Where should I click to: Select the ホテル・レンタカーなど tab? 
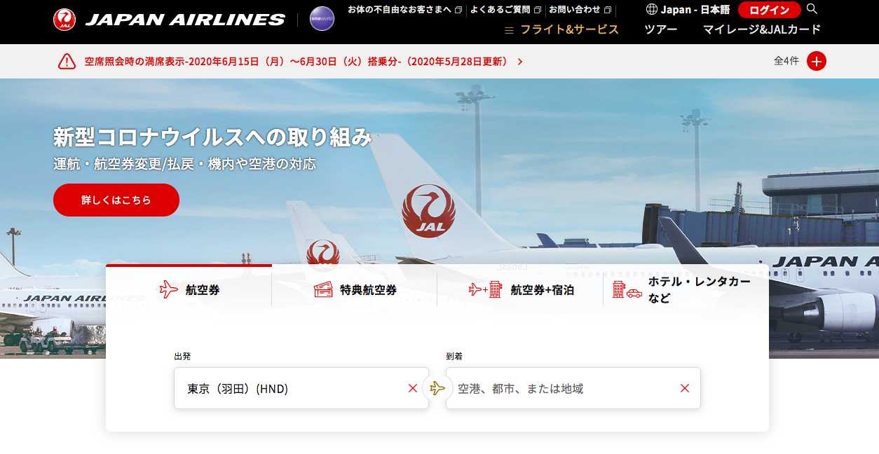pyautogui.click(x=686, y=289)
